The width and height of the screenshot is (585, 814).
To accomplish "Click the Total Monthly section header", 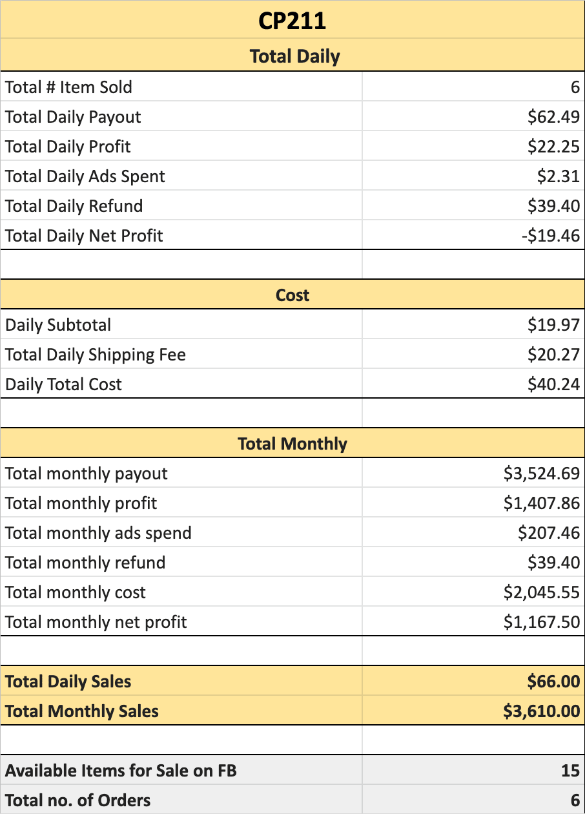I will coord(292,443).
